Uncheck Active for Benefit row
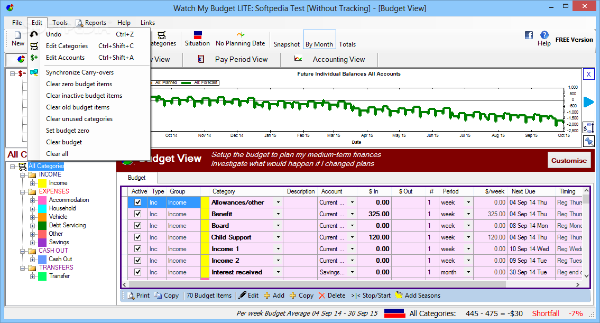This screenshot has width=600, height=323. [138, 214]
